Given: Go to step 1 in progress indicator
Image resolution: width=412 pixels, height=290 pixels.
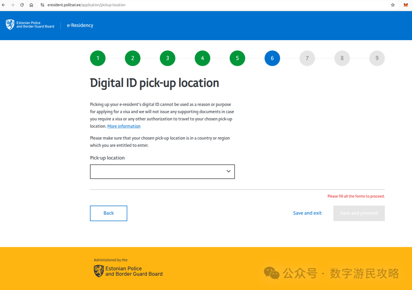Looking at the screenshot, I should [x=98, y=58].
